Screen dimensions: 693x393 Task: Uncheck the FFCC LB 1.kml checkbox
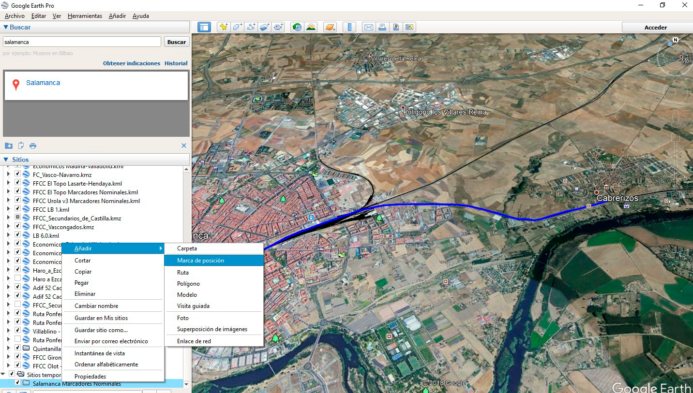coord(17,209)
